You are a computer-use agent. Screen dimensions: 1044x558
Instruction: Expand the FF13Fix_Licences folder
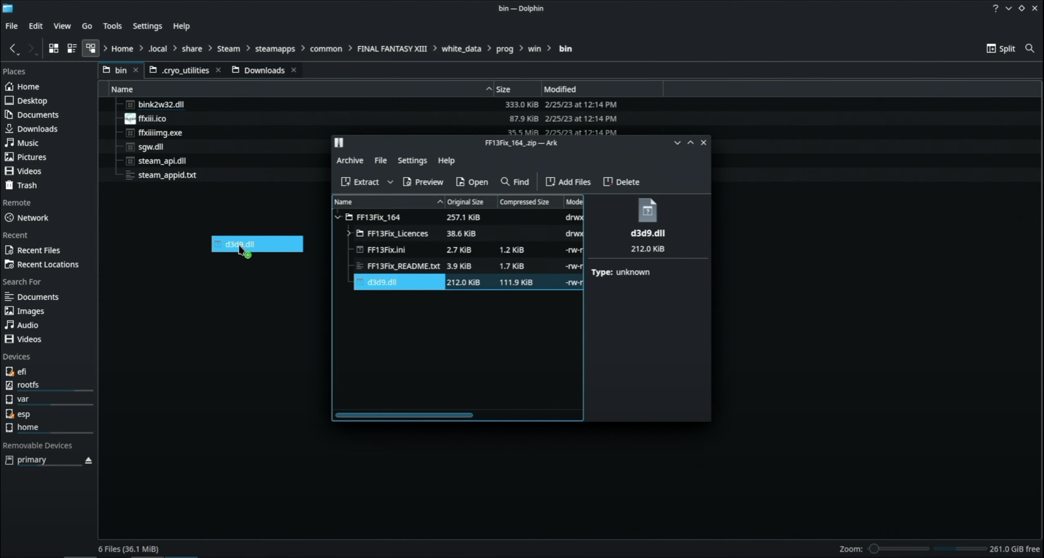coord(349,234)
